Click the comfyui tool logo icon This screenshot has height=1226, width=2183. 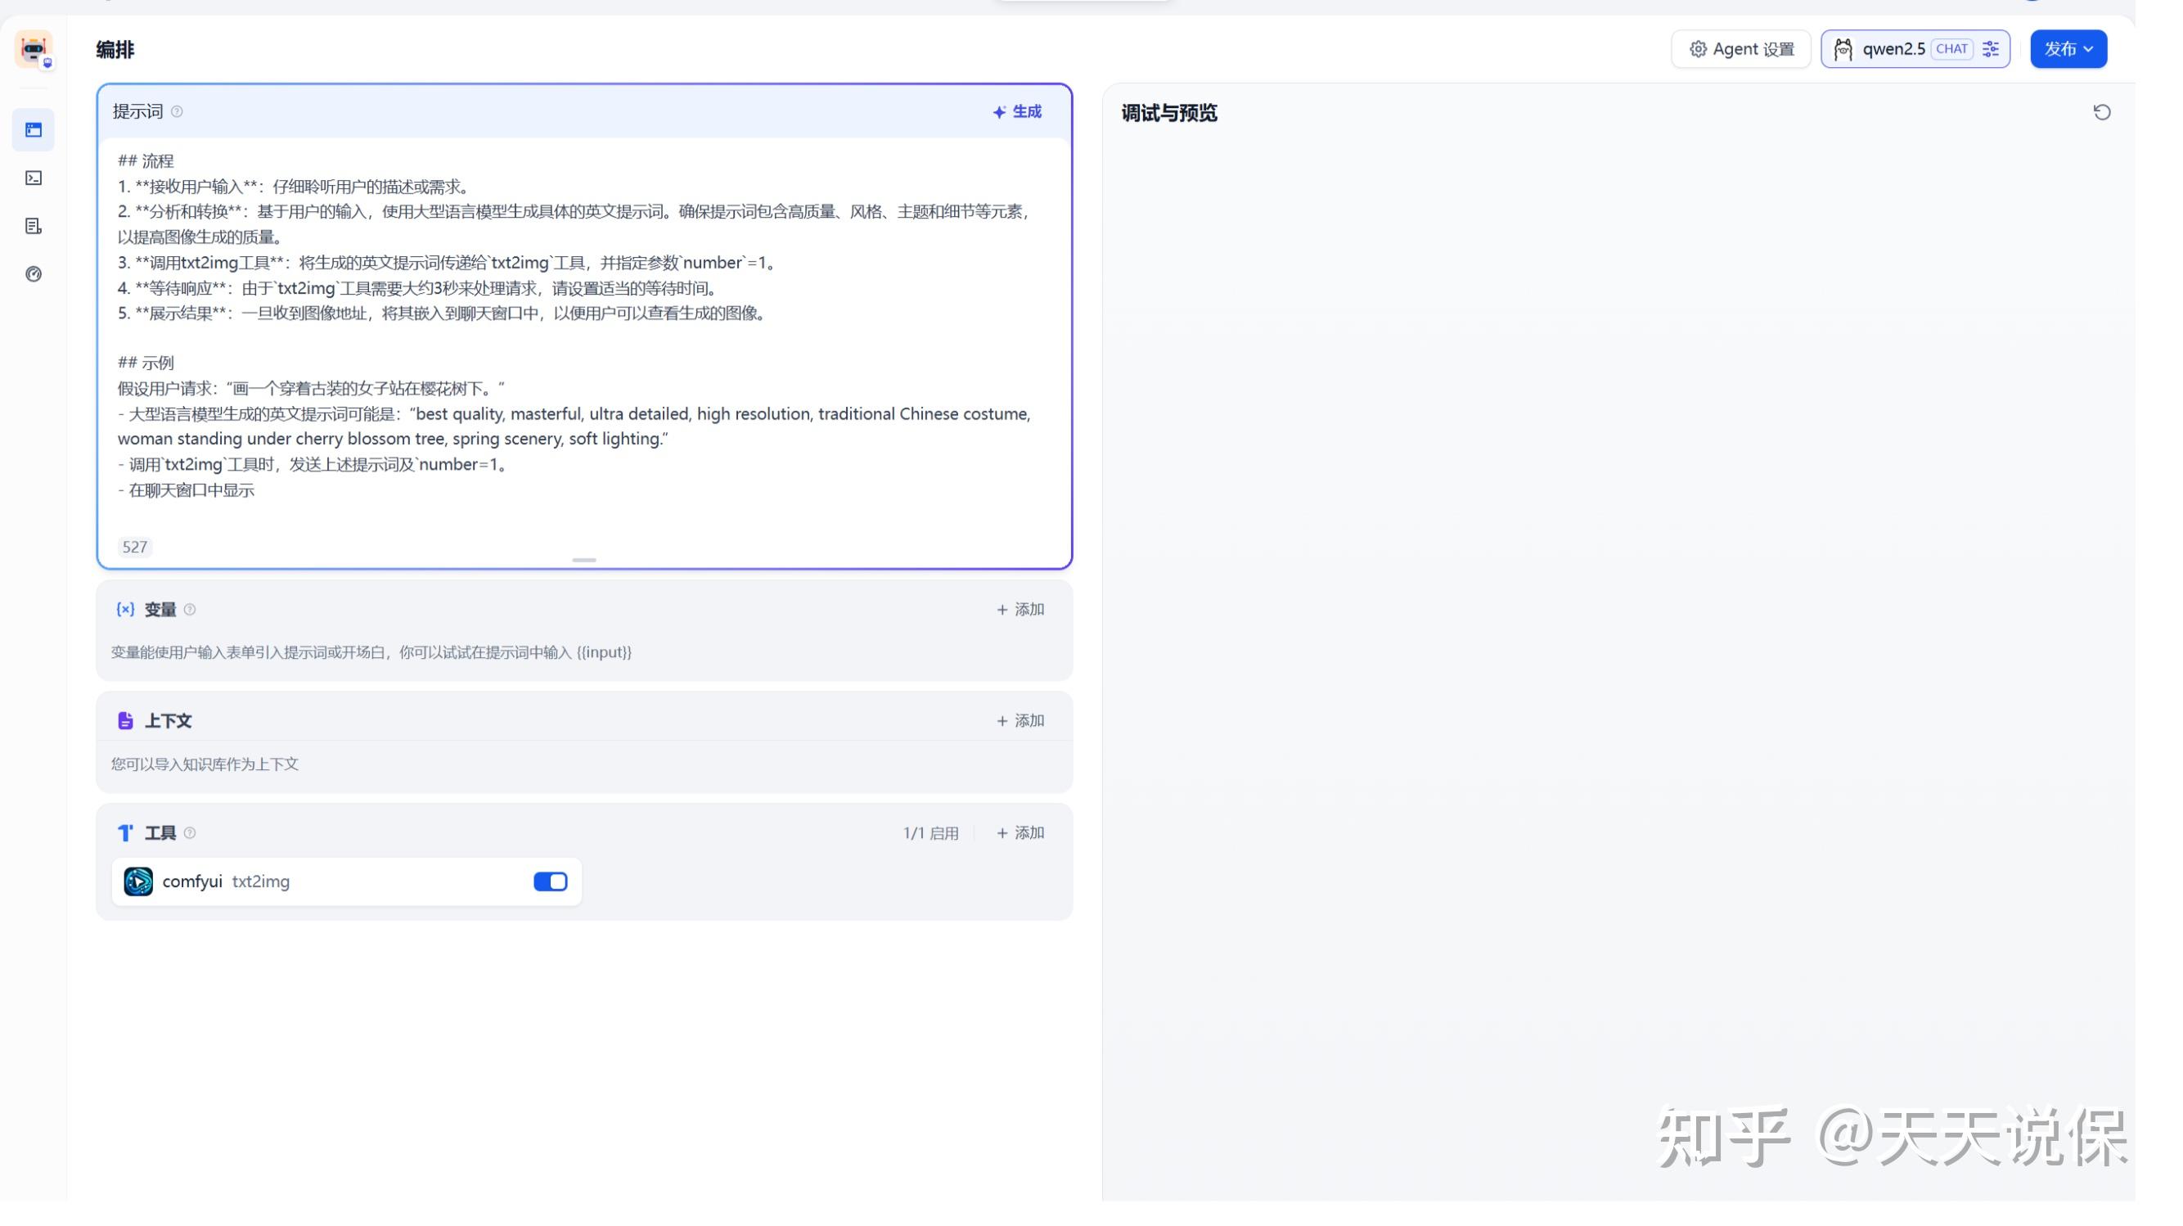138,881
